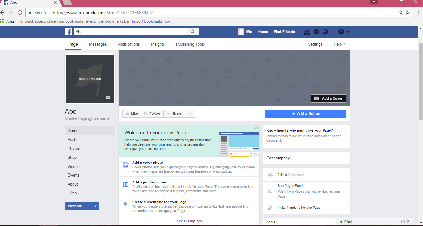Open the Apps shortcut in bookmarks bar
Viewport: 423px width, 226px height.
(8, 21)
